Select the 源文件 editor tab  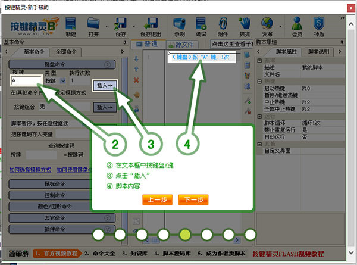(182, 45)
